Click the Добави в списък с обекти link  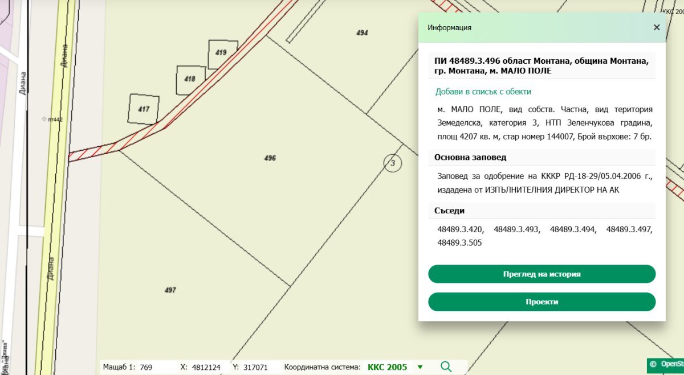click(483, 92)
